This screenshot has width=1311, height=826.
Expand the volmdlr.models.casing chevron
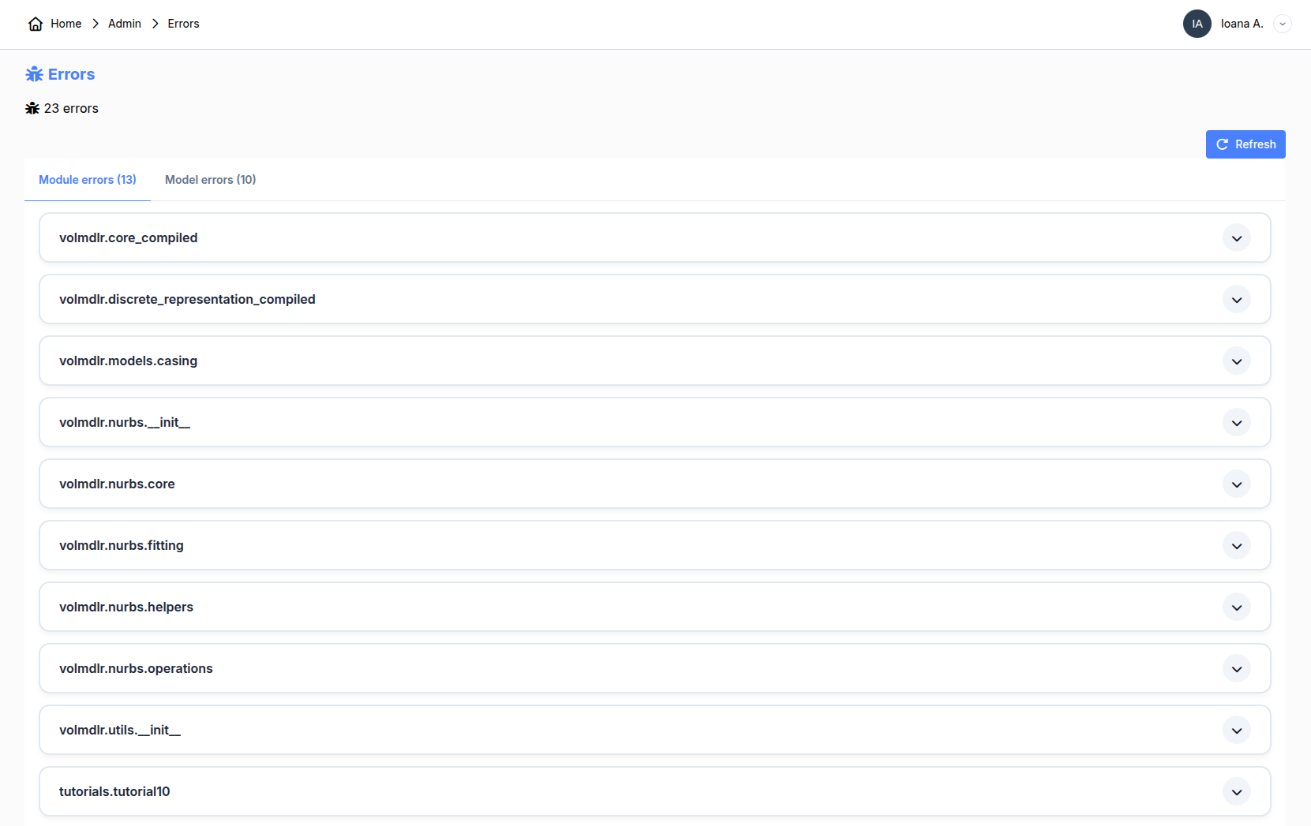[1236, 361]
